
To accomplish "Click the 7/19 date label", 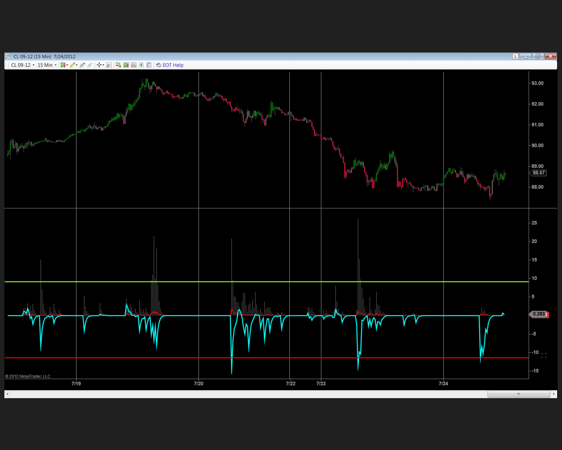I will click(76, 384).
